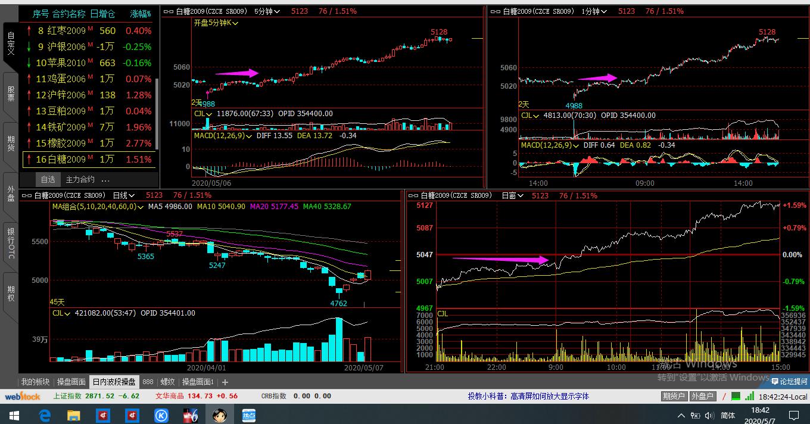Select the 苹果2010 contract row

tap(88, 63)
